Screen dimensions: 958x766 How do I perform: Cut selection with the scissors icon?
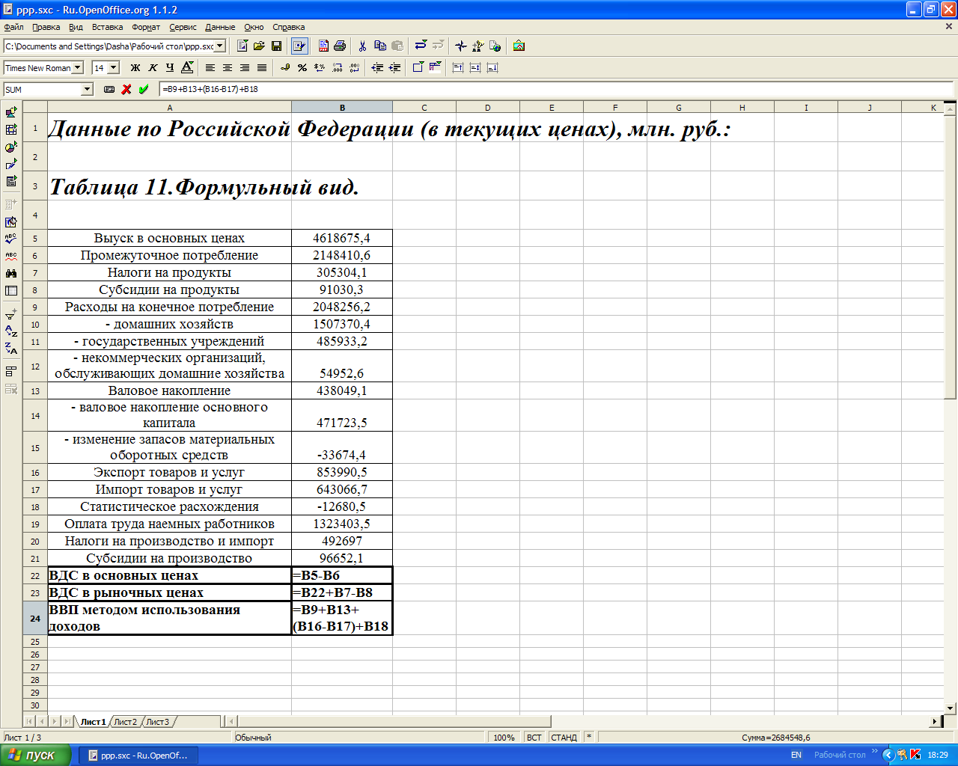[x=362, y=46]
